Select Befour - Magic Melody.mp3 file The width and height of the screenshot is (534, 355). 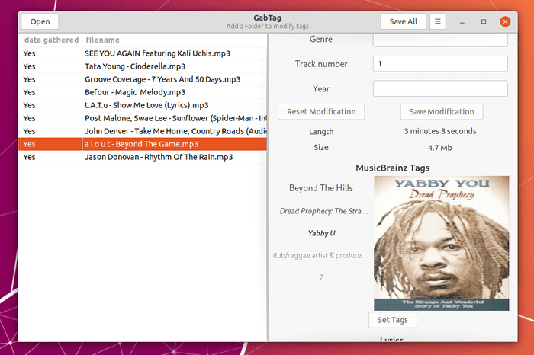[143, 92]
